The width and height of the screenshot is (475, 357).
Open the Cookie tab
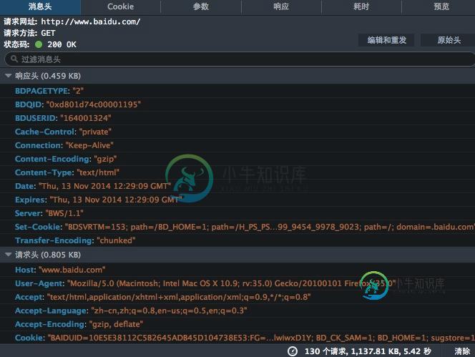pyautogui.click(x=120, y=7)
